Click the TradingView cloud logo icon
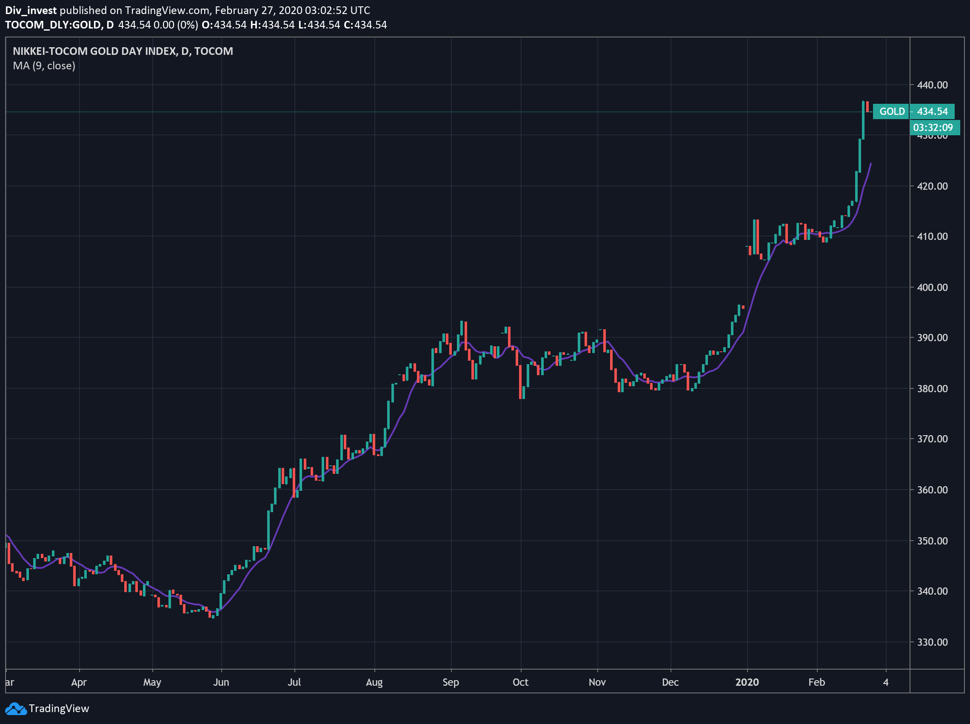970x724 pixels. click(x=16, y=709)
